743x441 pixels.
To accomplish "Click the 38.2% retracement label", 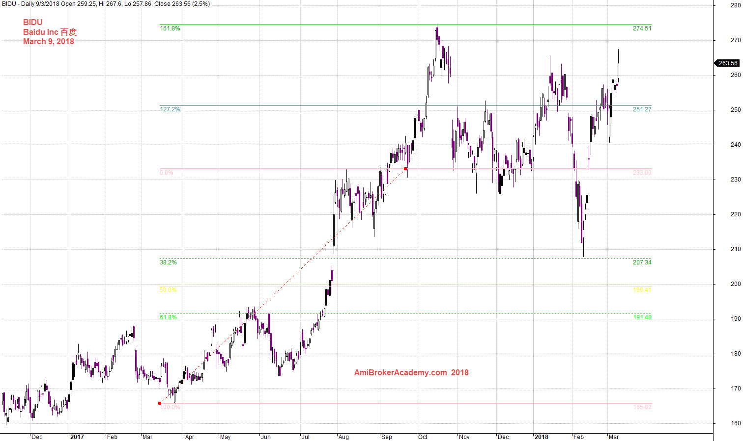I will [x=168, y=262].
